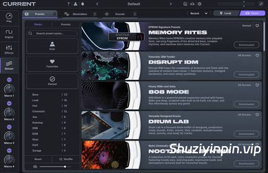The height and width of the screenshot is (173, 268).
Task: Click the save preset icon
Action: point(185,4)
